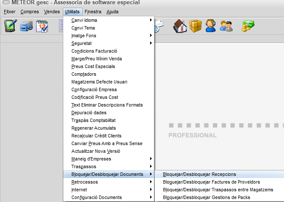The width and height of the screenshot is (284, 202).
Task: Open the calendar icon in toolbar
Action: pos(42,26)
